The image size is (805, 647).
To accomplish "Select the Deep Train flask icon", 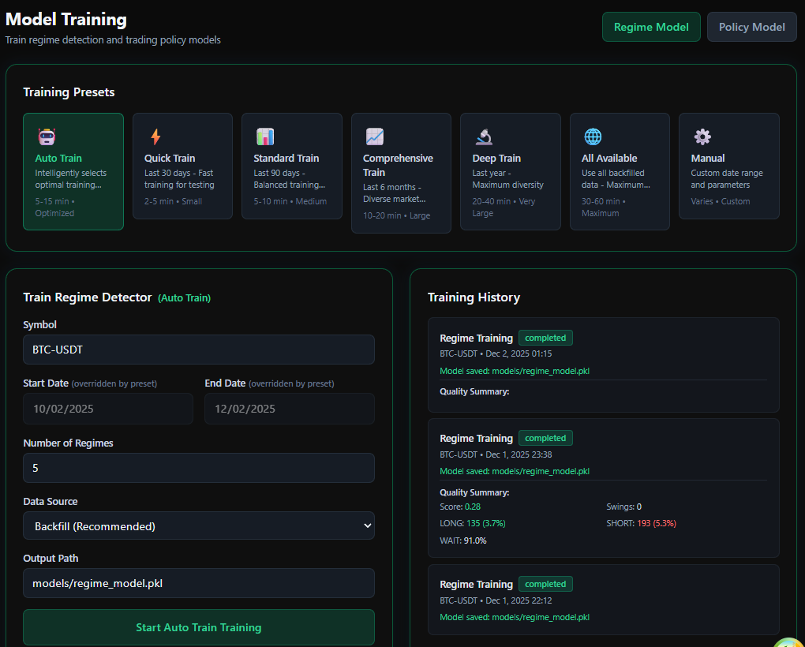I will [x=483, y=137].
